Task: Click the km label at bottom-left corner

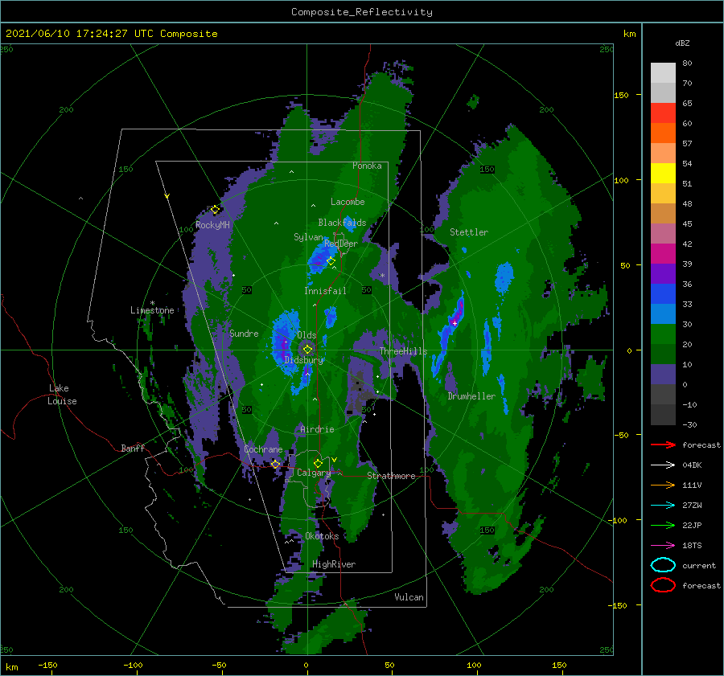Action: [x=11, y=667]
